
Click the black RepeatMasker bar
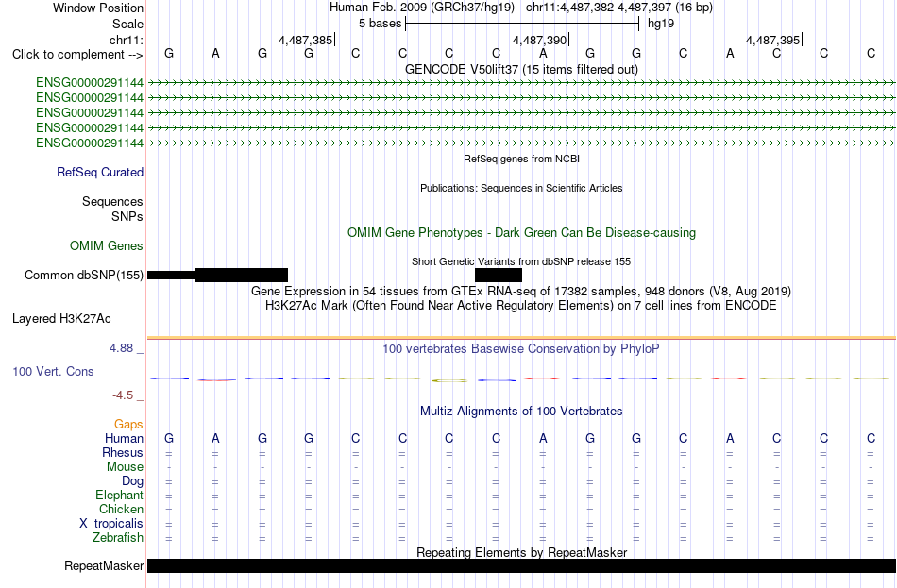click(521, 565)
